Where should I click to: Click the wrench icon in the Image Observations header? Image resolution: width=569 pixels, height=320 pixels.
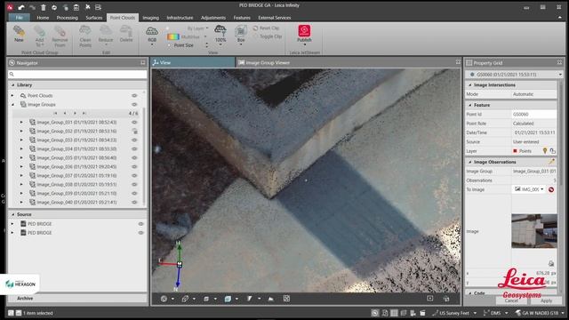[x=551, y=162]
